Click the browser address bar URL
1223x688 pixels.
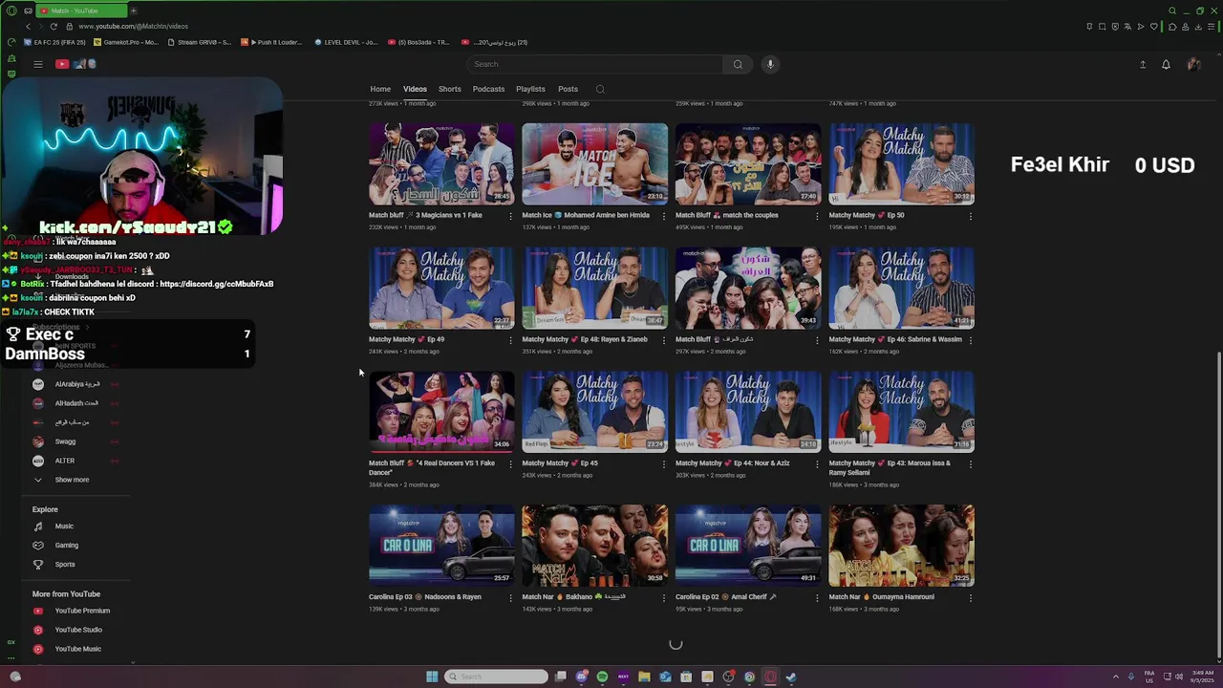[x=133, y=26]
